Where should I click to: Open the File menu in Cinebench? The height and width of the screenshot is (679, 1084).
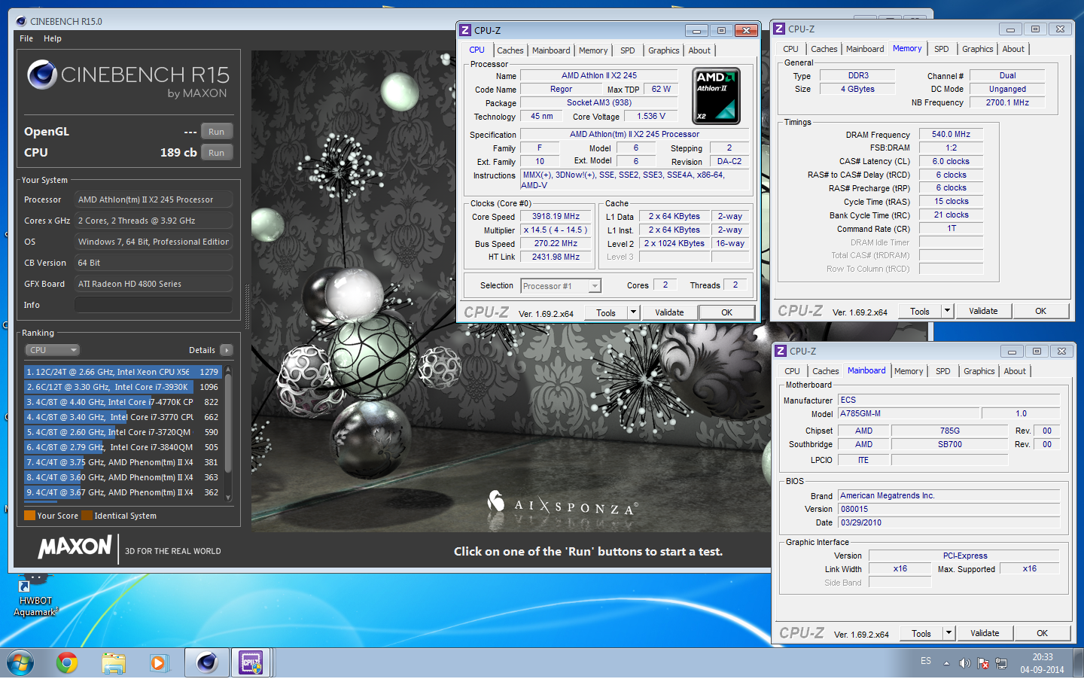point(26,38)
